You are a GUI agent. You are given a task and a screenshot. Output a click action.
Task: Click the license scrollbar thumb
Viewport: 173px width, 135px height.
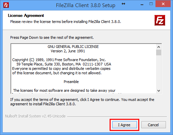(x=158, y=52)
